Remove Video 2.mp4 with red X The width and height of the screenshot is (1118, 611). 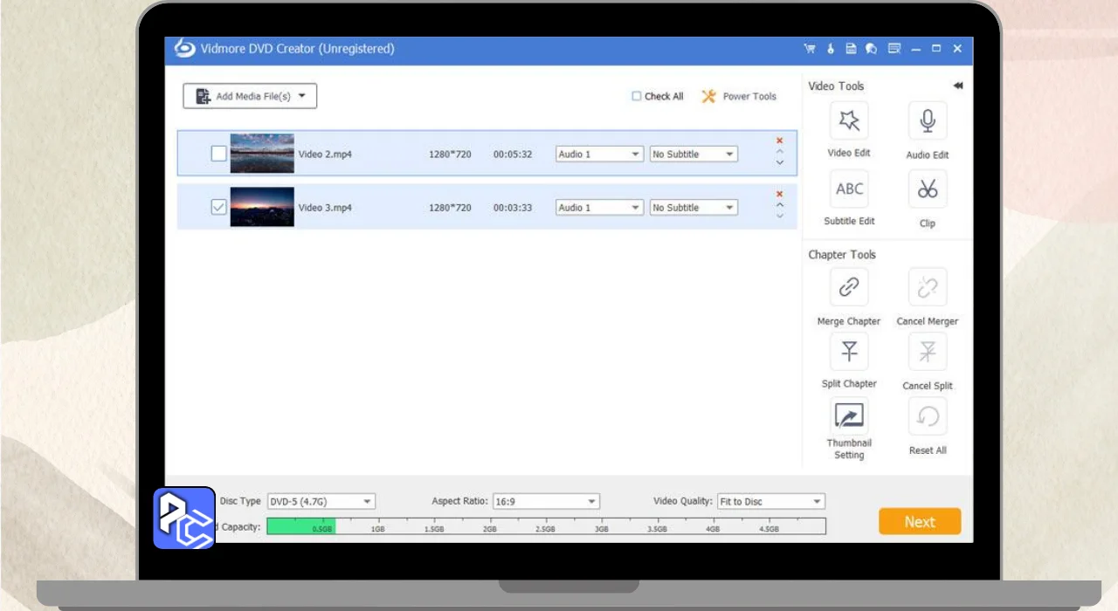pyautogui.click(x=779, y=141)
